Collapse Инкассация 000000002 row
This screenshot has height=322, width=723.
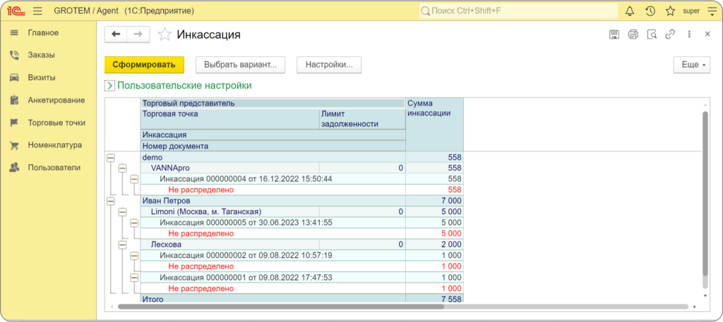pos(134,256)
